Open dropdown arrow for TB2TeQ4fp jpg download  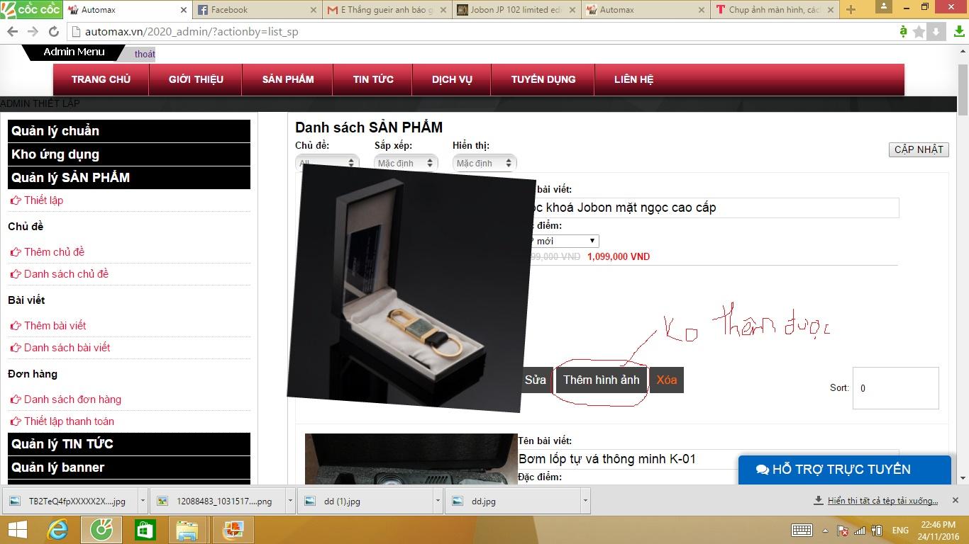tap(143, 501)
